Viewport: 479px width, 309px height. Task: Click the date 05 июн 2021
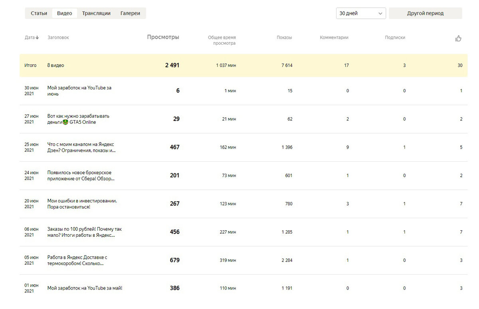(32, 260)
